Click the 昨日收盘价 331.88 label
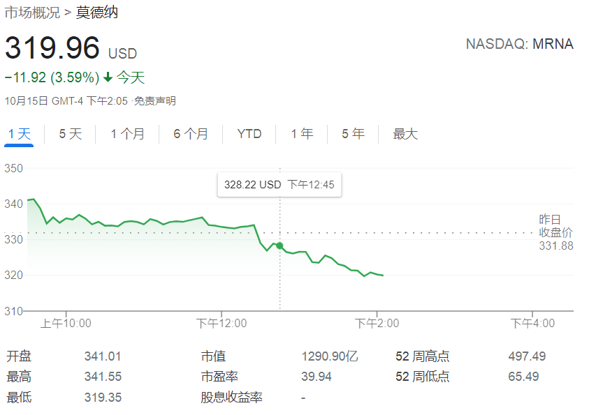603x415 pixels. click(555, 233)
